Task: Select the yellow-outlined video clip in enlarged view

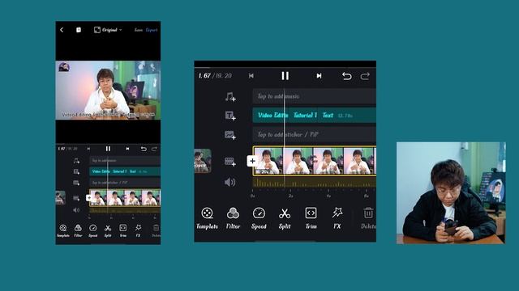Action: [x=315, y=161]
